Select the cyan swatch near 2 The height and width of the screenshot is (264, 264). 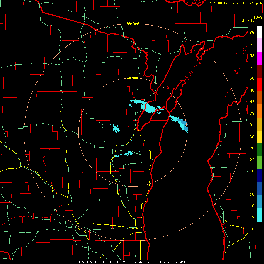259,215
